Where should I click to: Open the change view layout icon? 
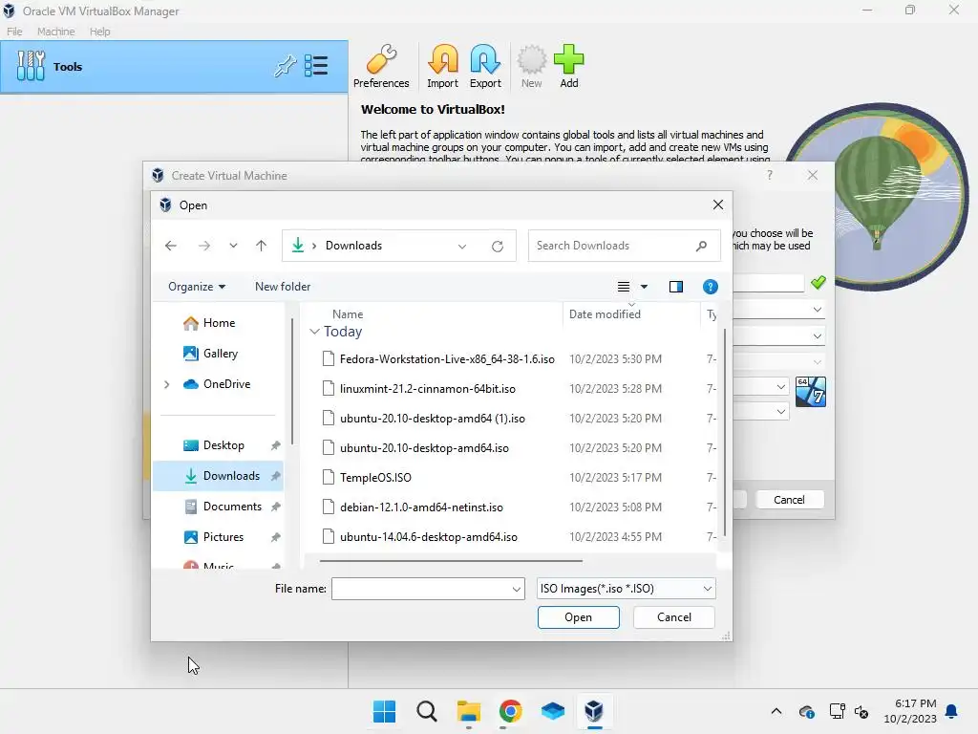pos(623,287)
